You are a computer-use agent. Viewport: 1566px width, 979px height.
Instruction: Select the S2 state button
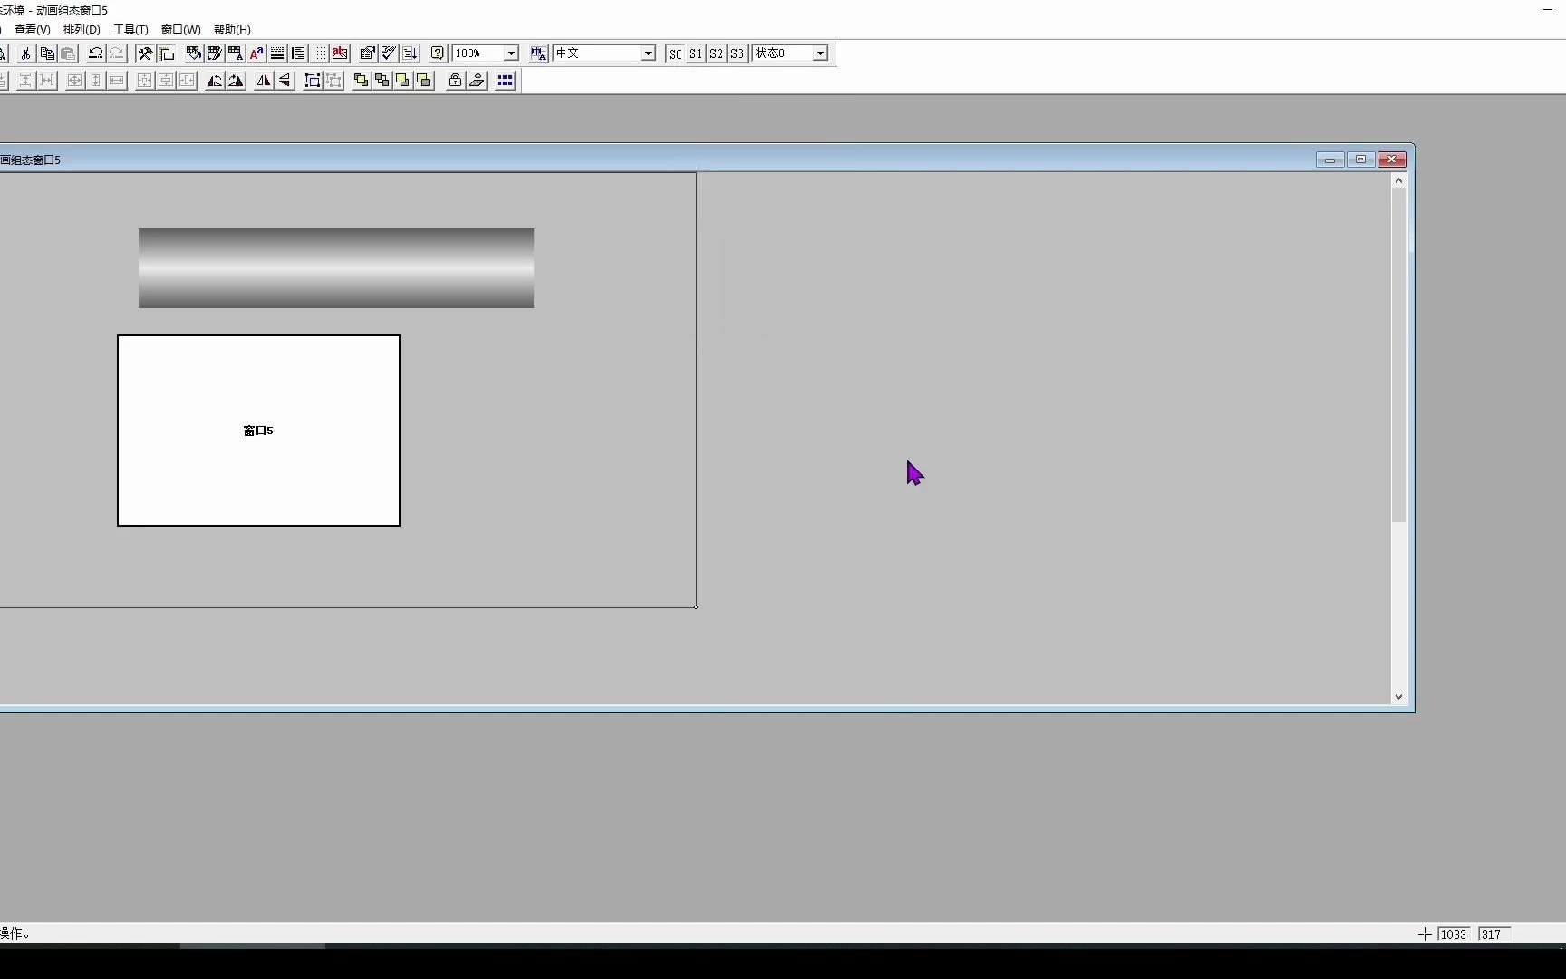[x=716, y=53]
